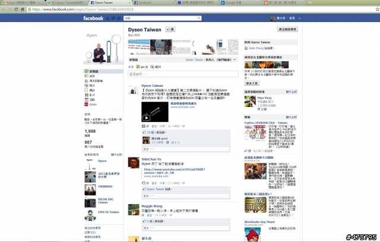Select the Friend Activity item in sidebar
Screen dimensions: 380x242
coord(94,81)
